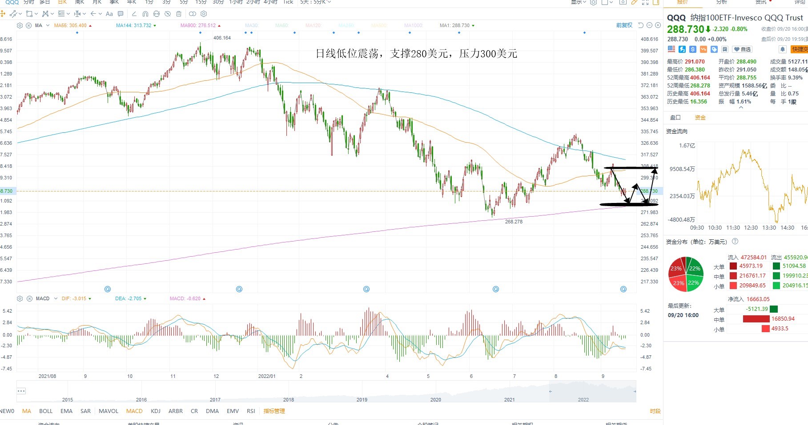This screenshot has width=808, height=425.
Task: Open the 5分K multi-day dropdown
Action: pyautogui.click(x=315, y=2)
